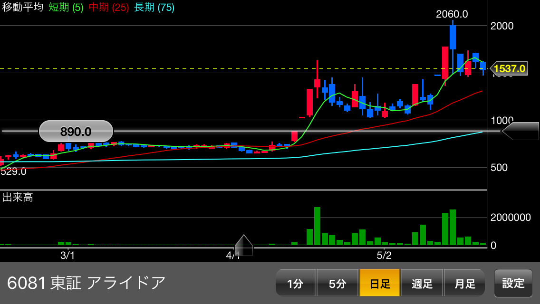The height and width of the screenshot is (304, 540).
Task: Click the date cursor handle near 4/1
Action: pyautogui.click(x=243, y=245)
